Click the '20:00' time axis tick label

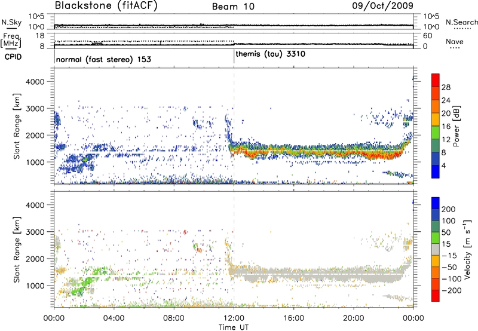(354, 318)
